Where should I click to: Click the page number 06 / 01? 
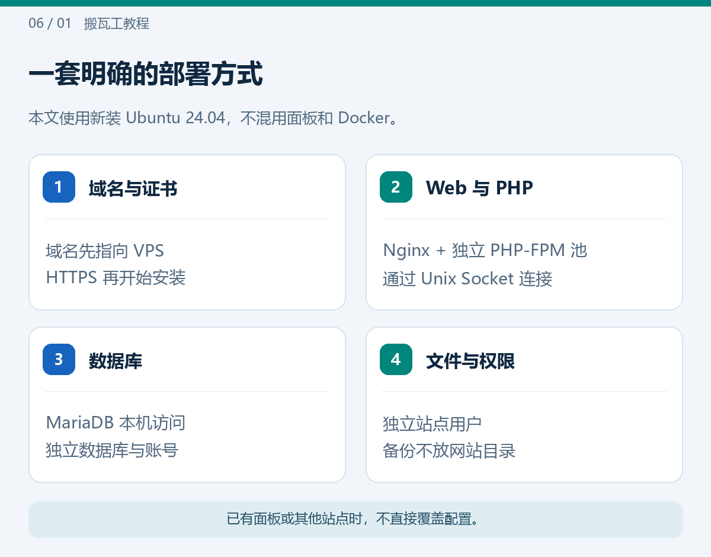click(x=50, y=24)
